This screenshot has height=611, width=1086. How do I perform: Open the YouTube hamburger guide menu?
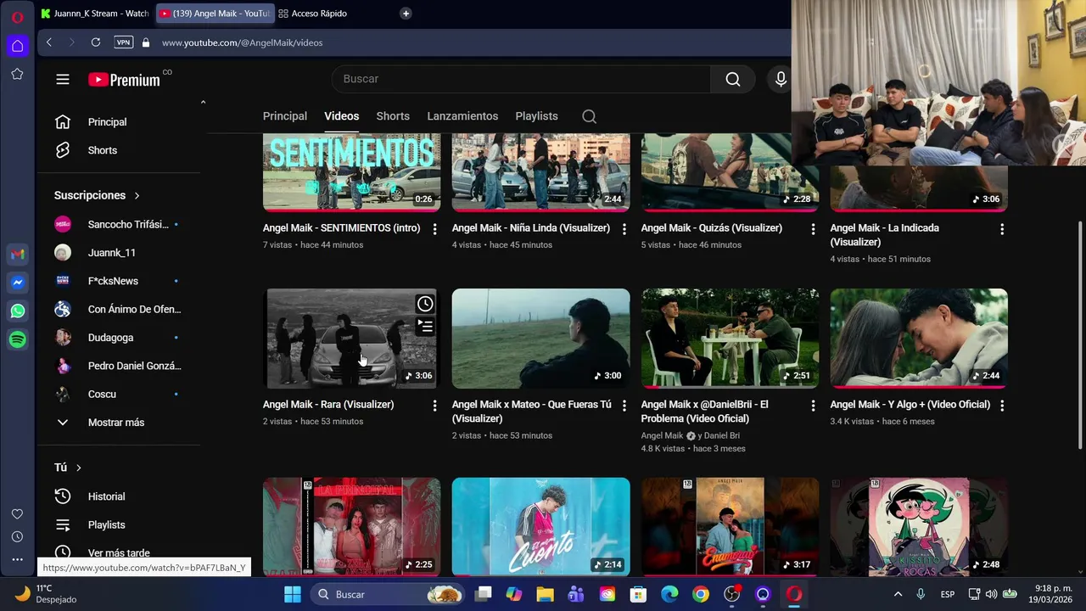63,79
